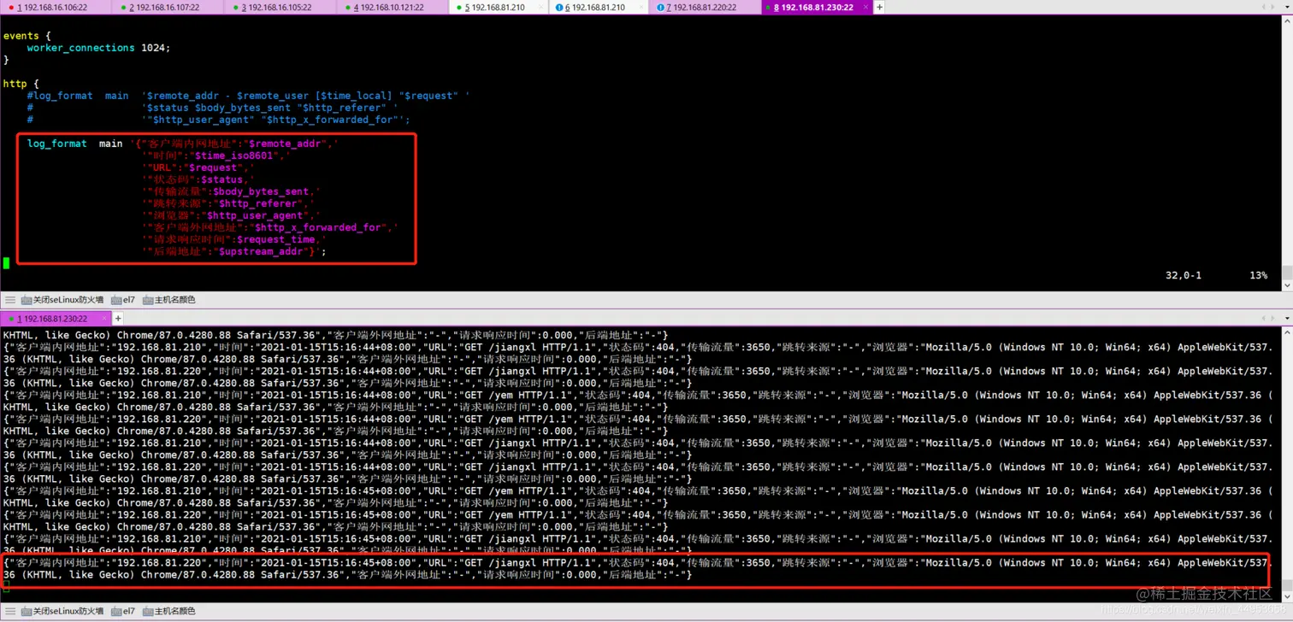Click lower terminal scrollbar up arrow
1293x622 pixels.
[x=1287, y=332]
